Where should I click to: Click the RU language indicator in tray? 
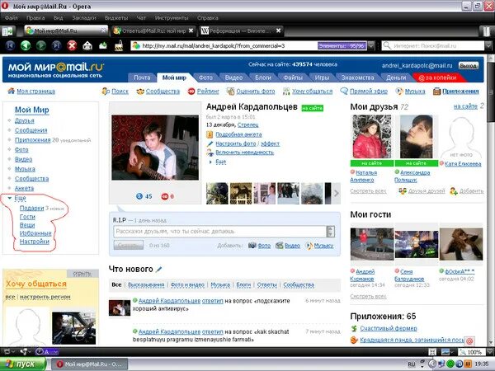[412, 364]
